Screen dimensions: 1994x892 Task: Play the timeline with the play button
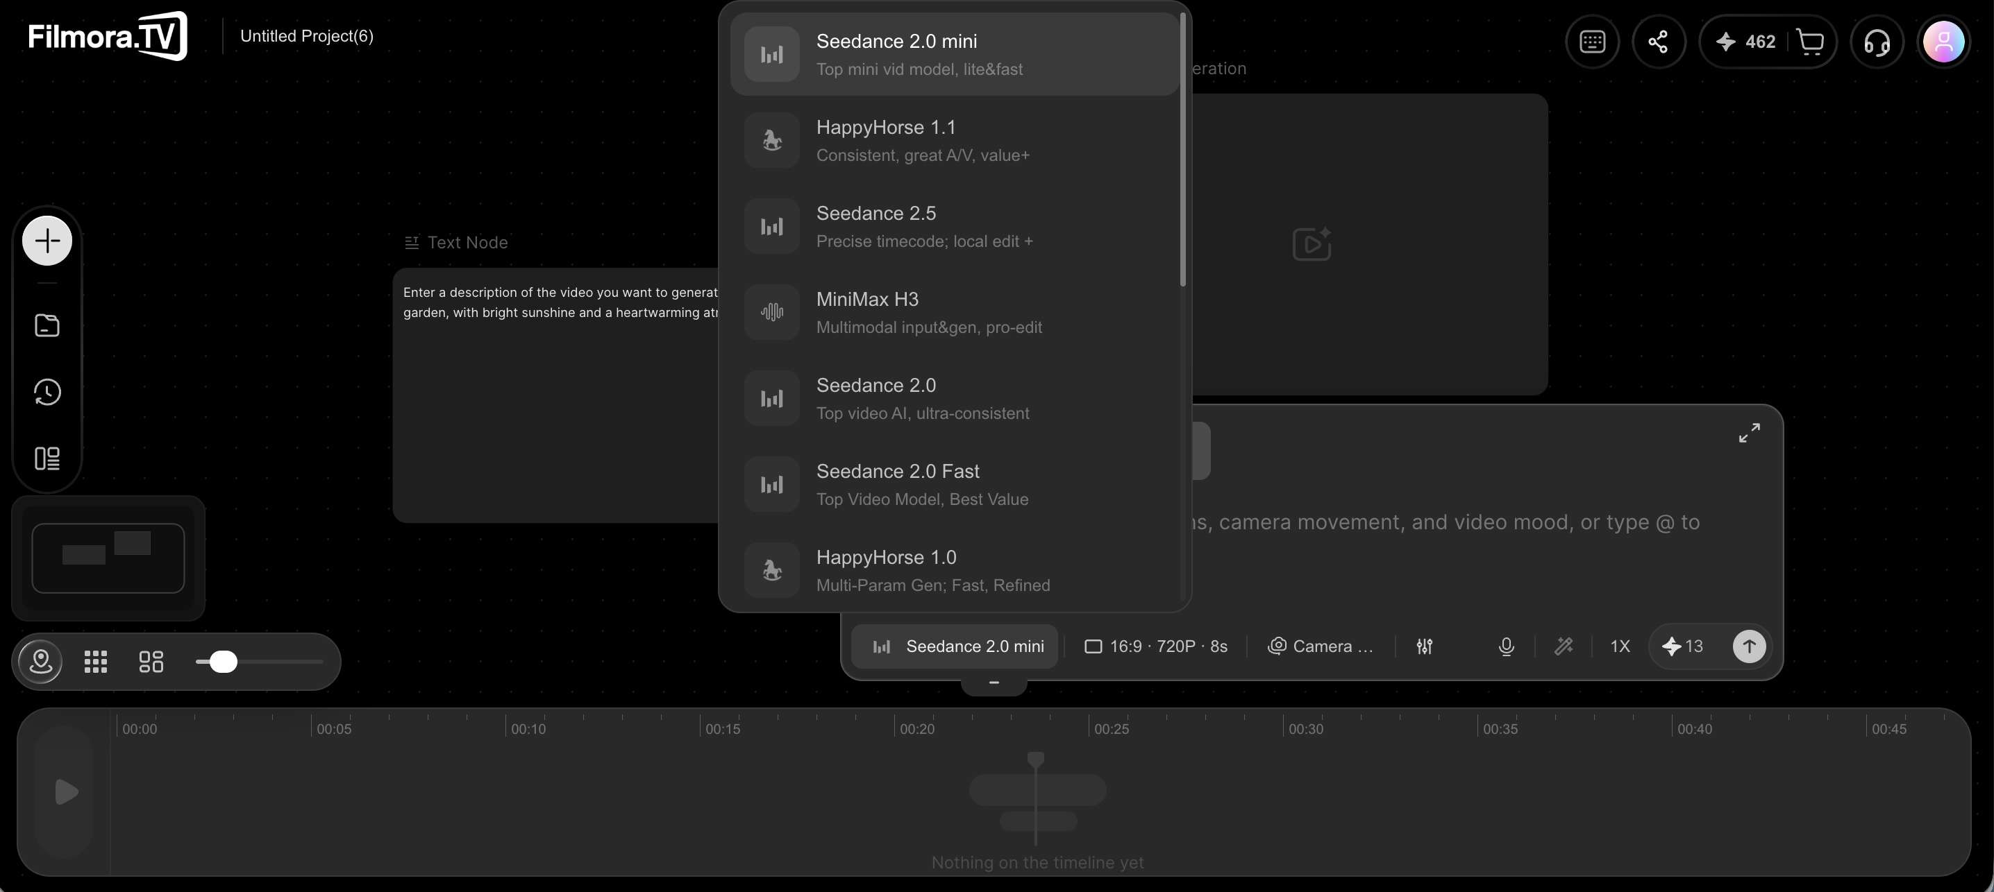pos(65,791)
